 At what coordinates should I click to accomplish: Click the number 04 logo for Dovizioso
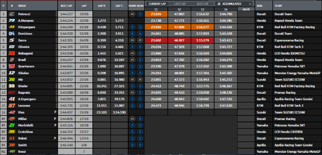coord(12,34)
